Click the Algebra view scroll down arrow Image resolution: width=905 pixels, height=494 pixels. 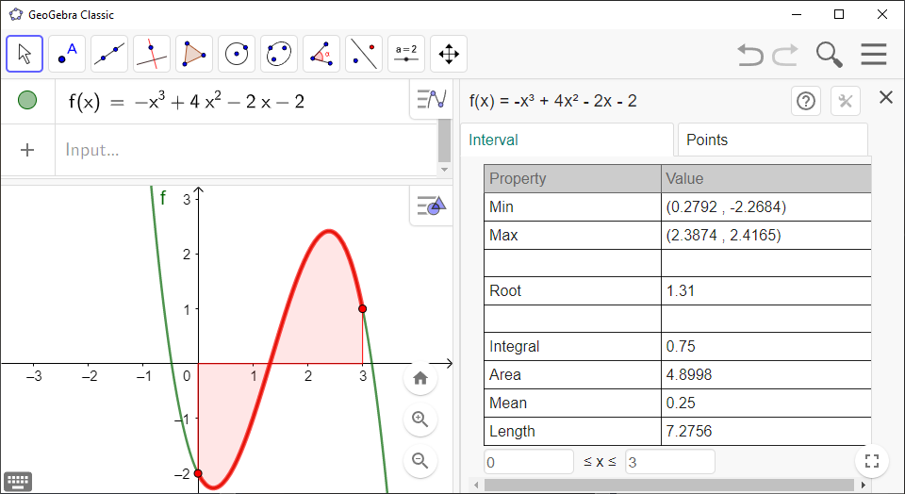point(444,169)
